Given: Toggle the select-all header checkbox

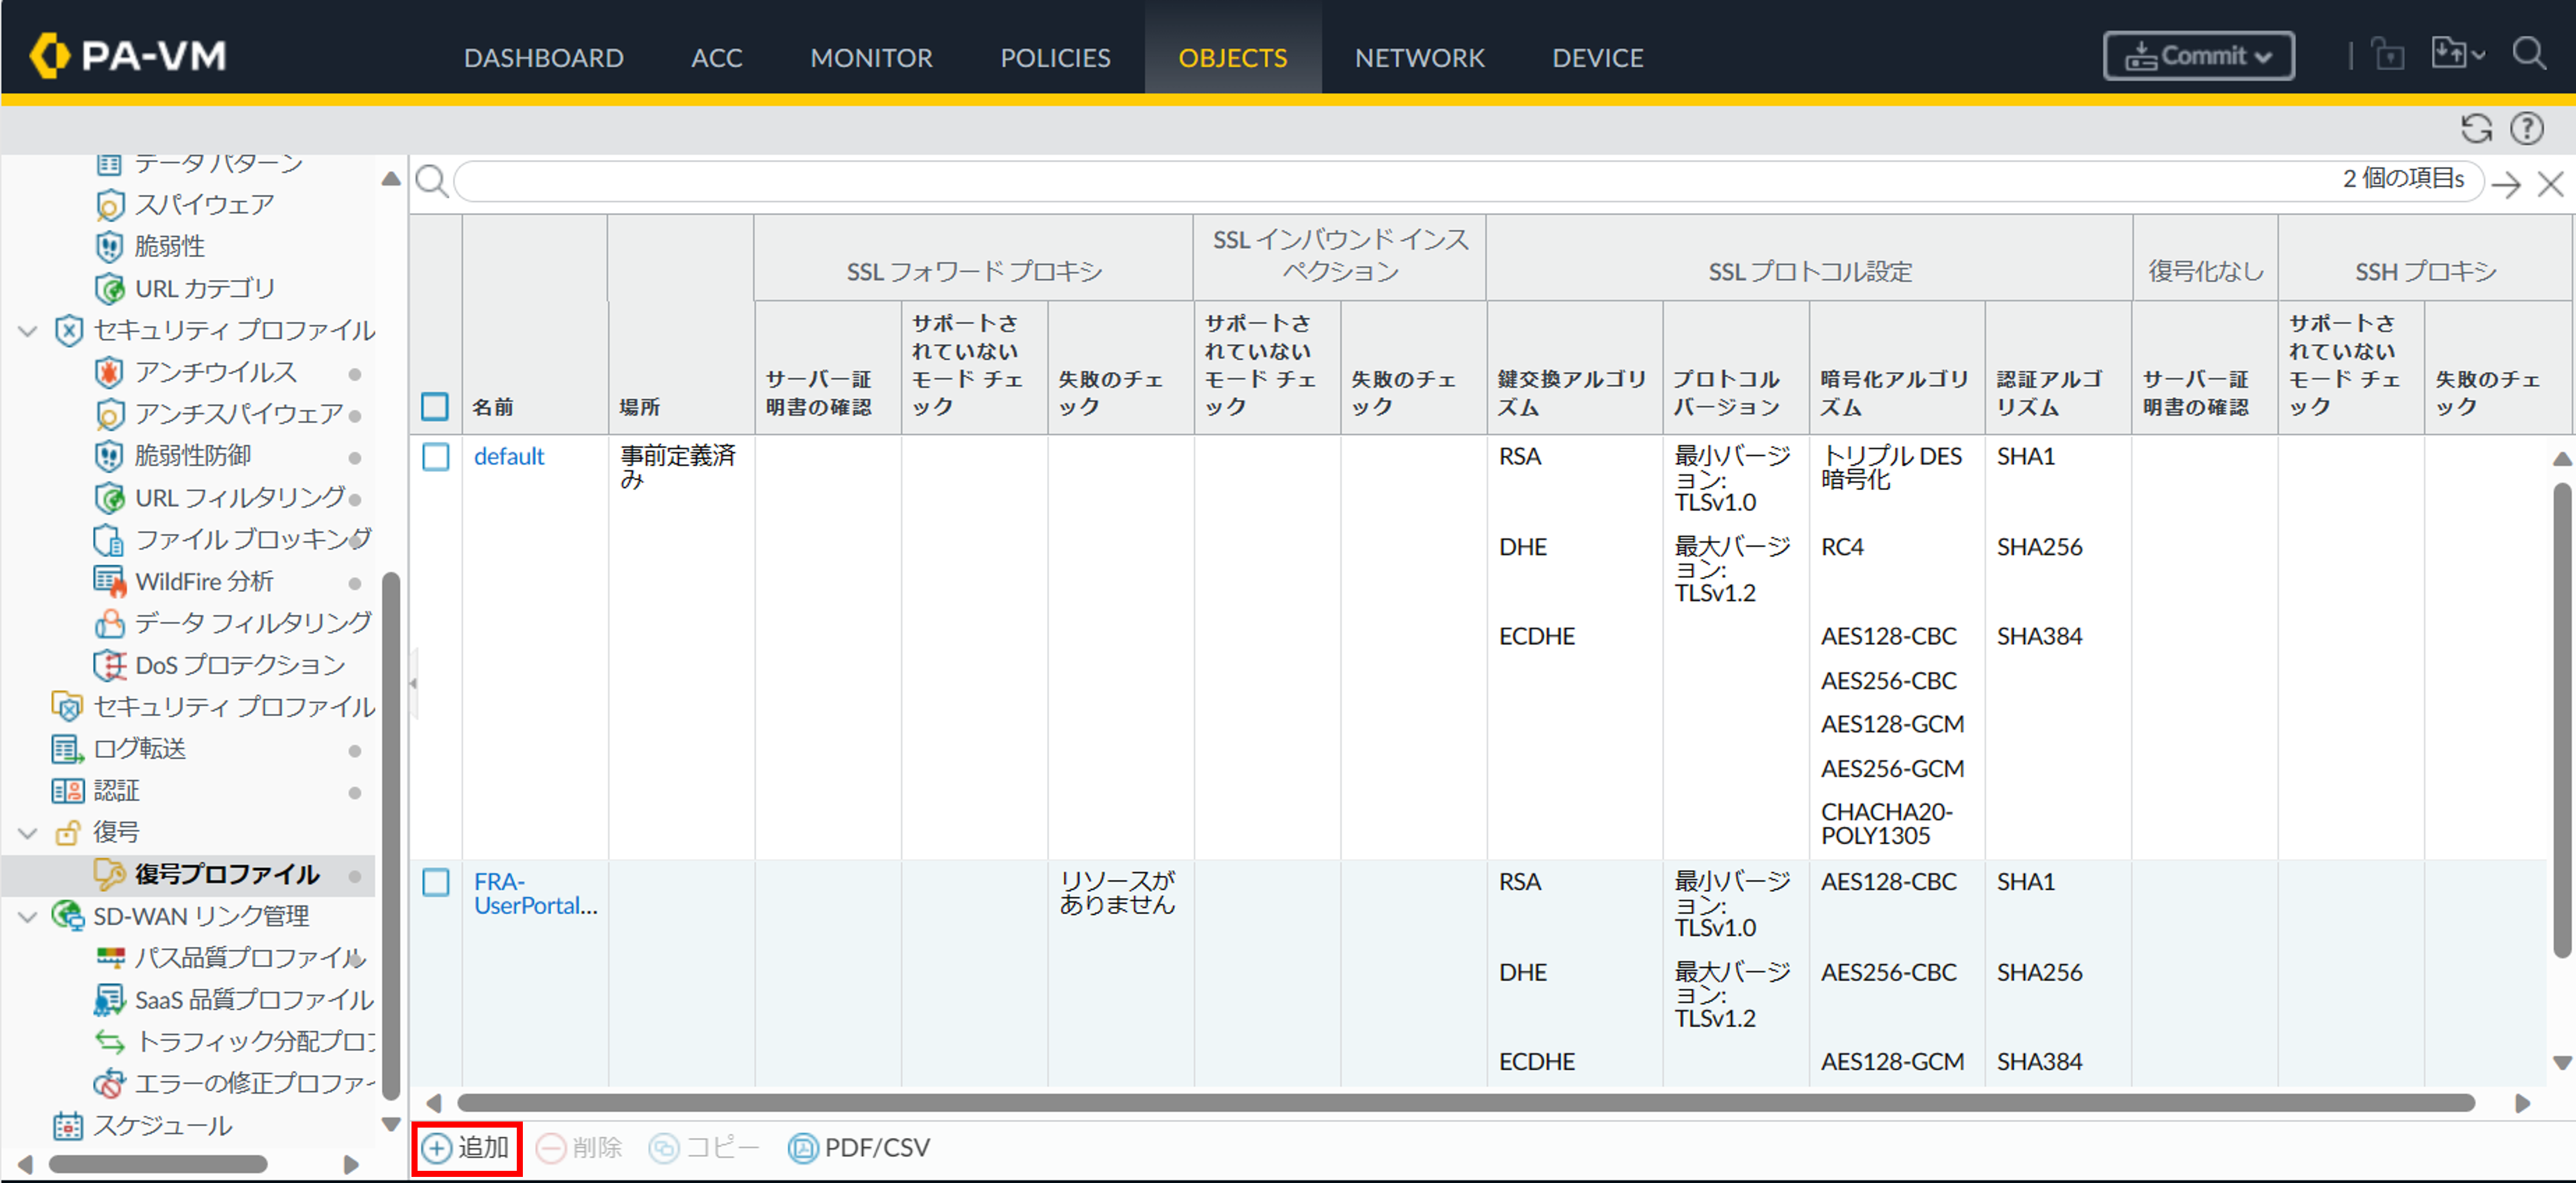Looking at the screenshot, I should (x=435, y=406).
